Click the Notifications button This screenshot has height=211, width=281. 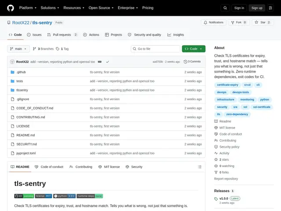(x=213, y=22)
